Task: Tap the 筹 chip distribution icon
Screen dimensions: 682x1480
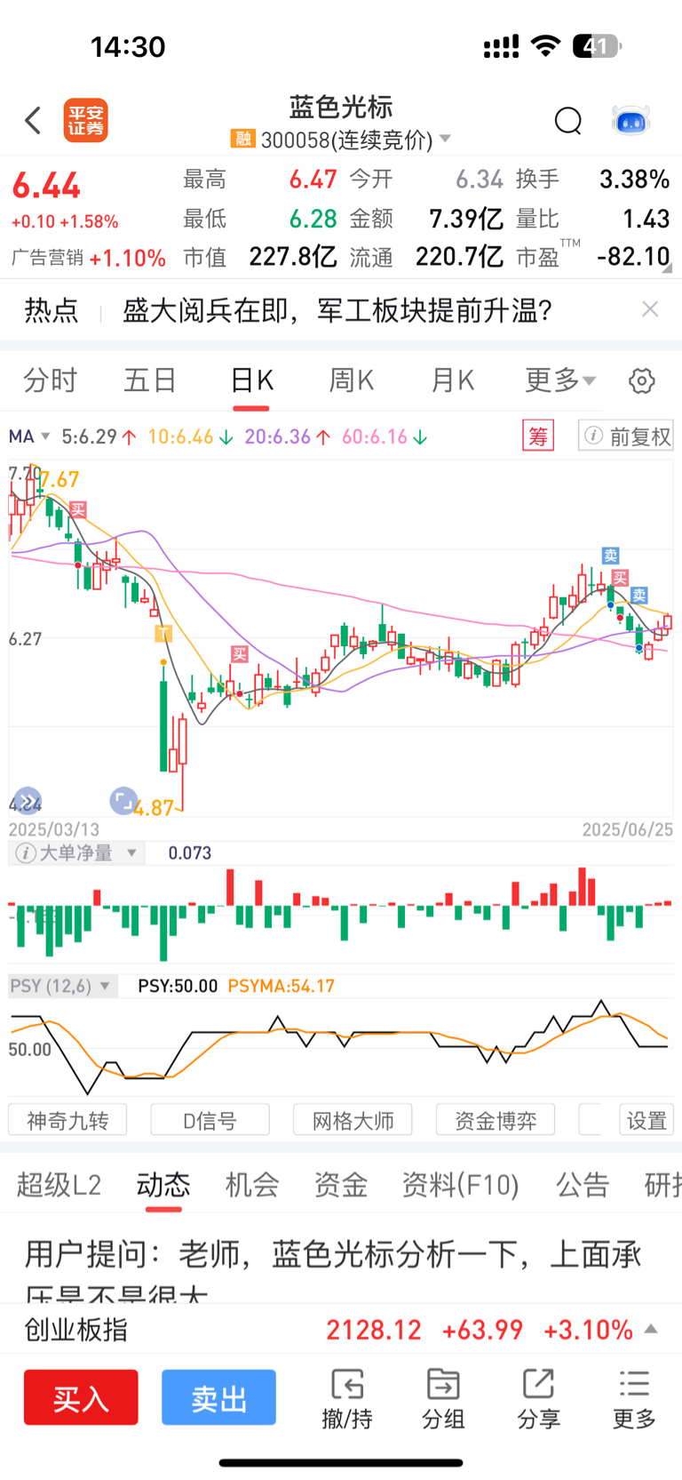Action: point(537,436)
